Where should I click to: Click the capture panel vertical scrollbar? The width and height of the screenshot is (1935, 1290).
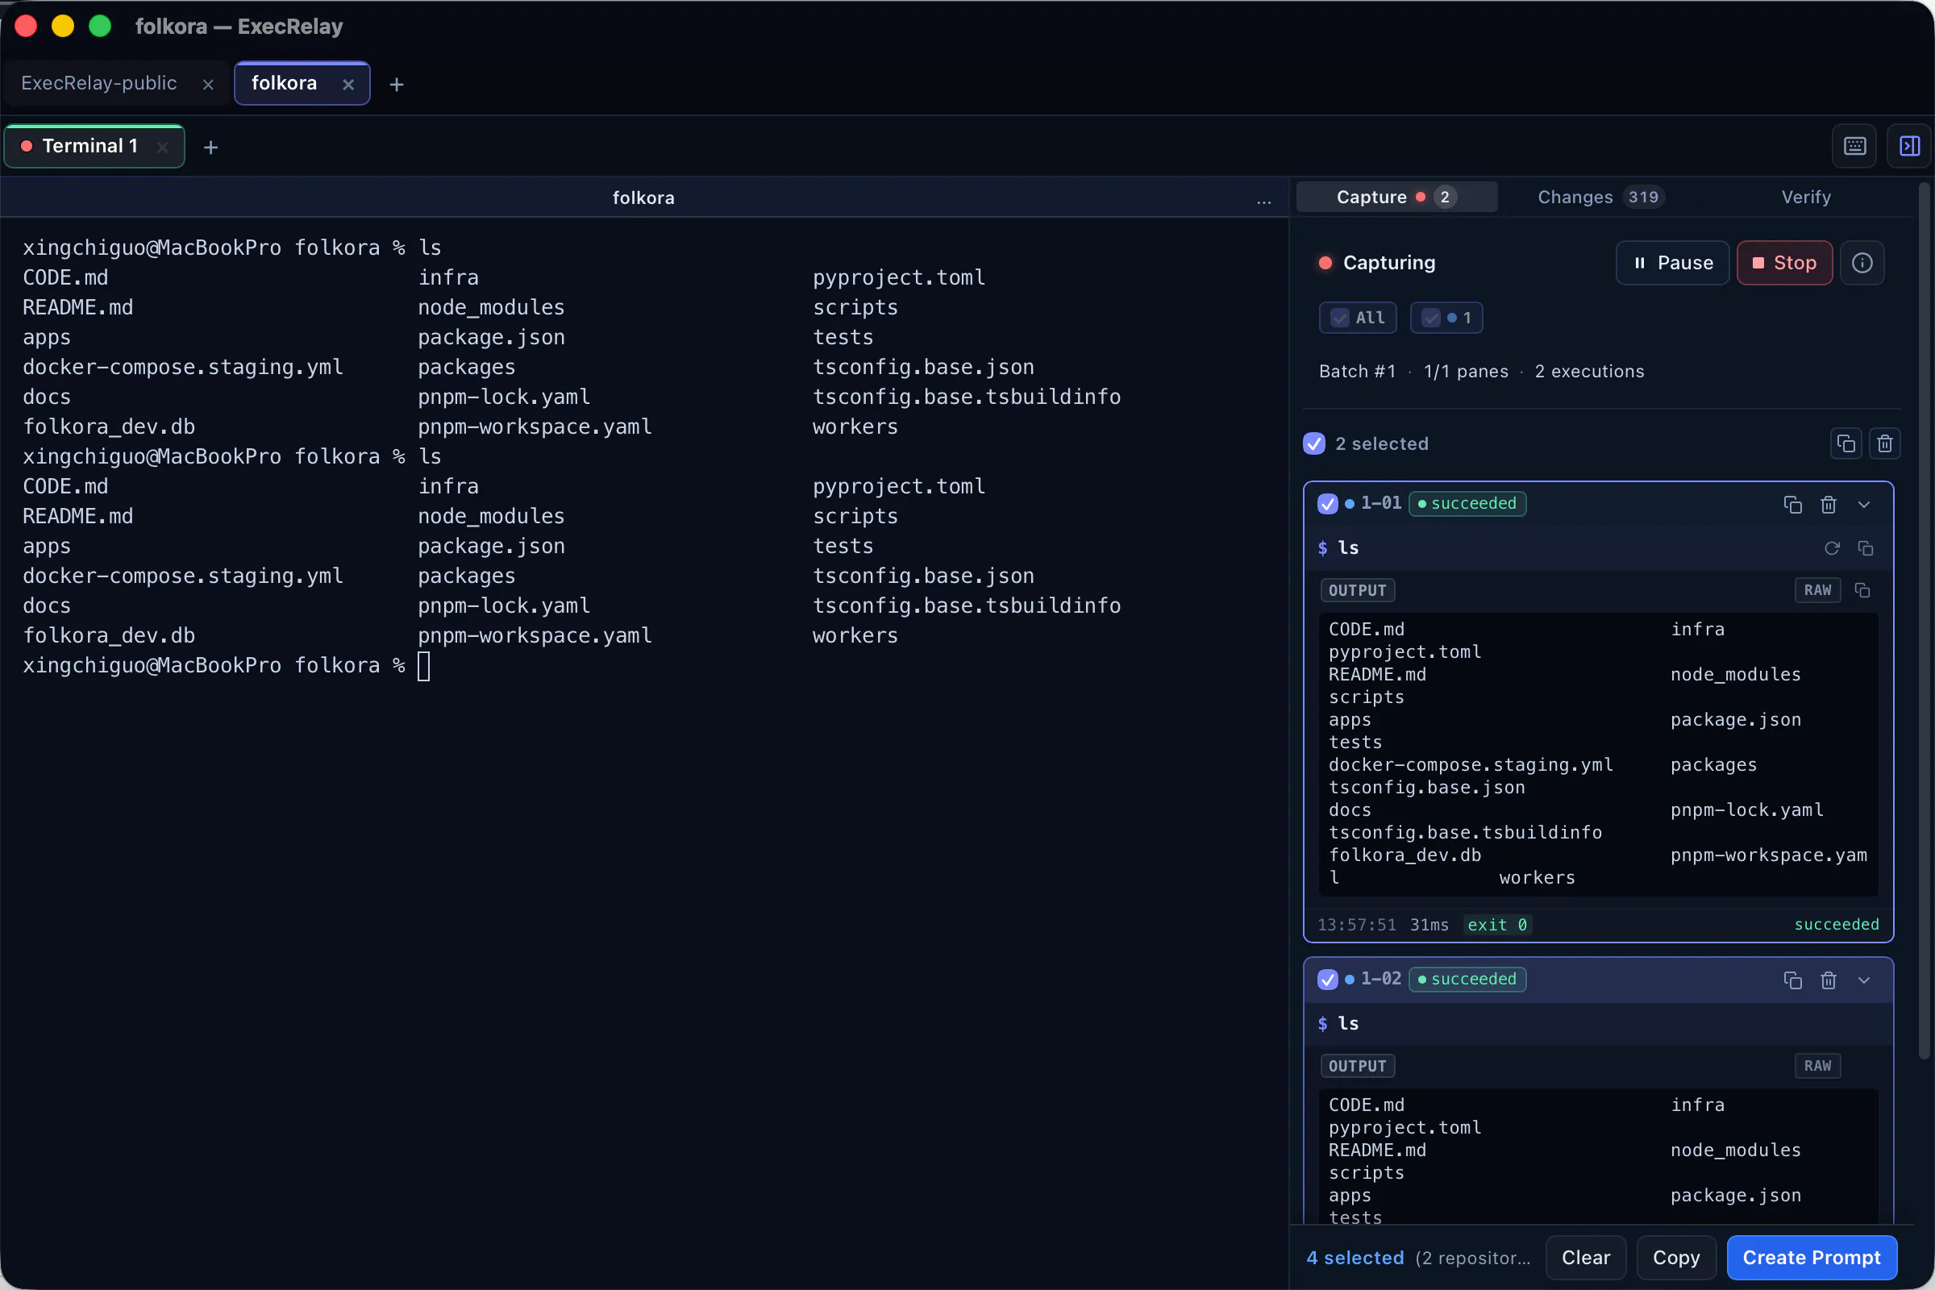point(1925,621)
